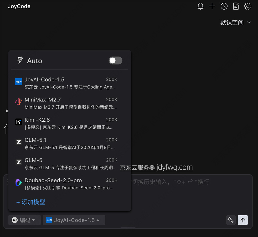Screen dimensions: 258x237
Task: Open chat history clock icon
Action: 224,6
